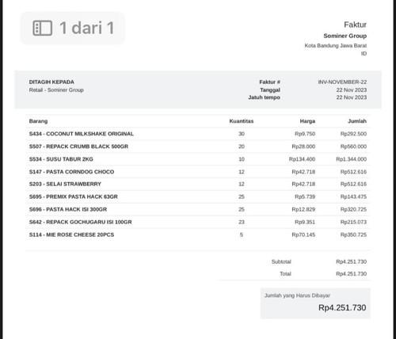Select 'S696 - PASTA HACK ISI 300GR' row
The height and width of the screenshot is (339, 396).
coord(198,209)
